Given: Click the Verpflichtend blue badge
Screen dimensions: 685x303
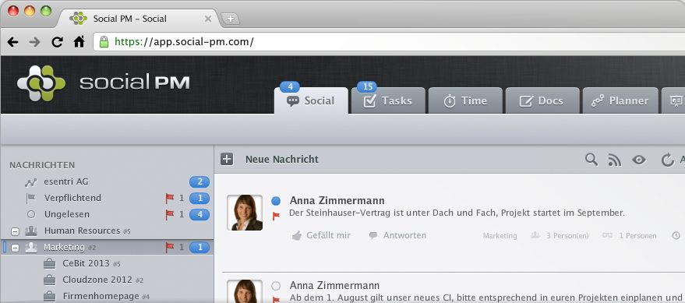Looking at the screenshot, I should pyautogui.click(x=199, y=198).
